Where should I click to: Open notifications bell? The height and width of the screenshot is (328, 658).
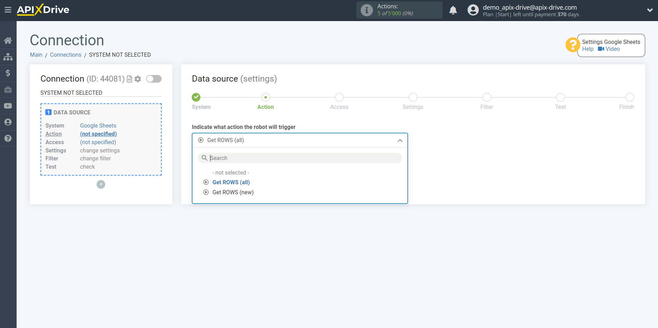pos(453,10)
